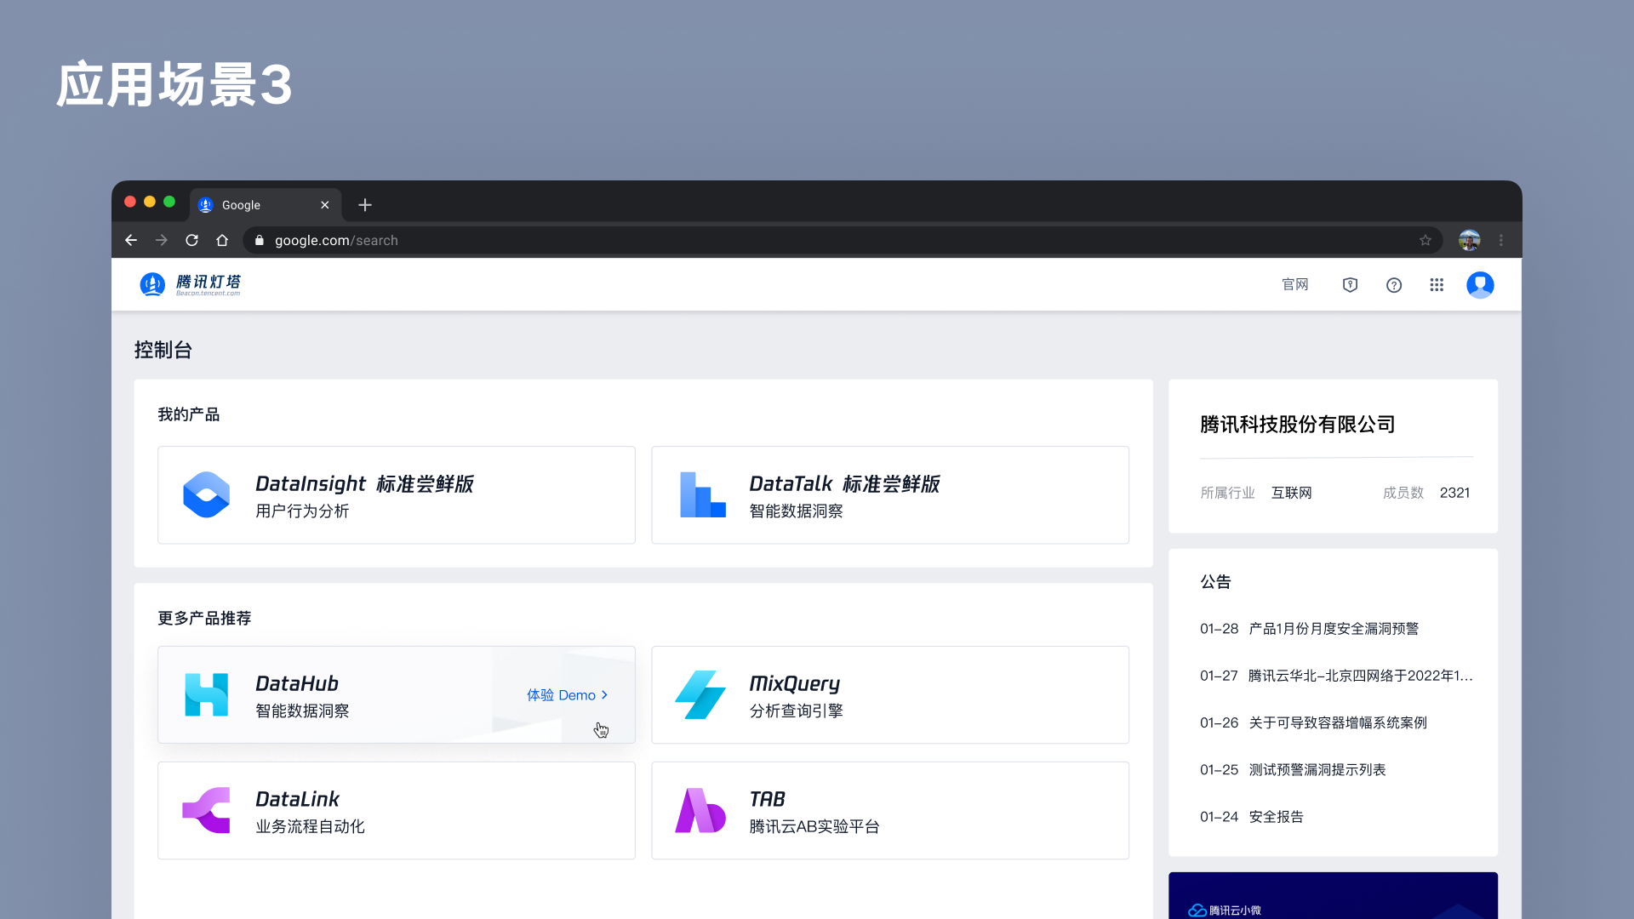Screen dimensions: 1634x919
Task: Open DataTalk 标准尝鲜版 product card
Action: click(890, 495)
